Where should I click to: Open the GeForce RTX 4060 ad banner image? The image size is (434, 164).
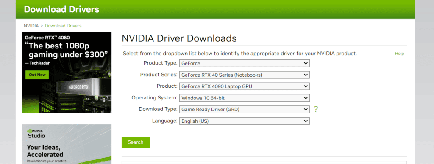[x=67, y=73]
